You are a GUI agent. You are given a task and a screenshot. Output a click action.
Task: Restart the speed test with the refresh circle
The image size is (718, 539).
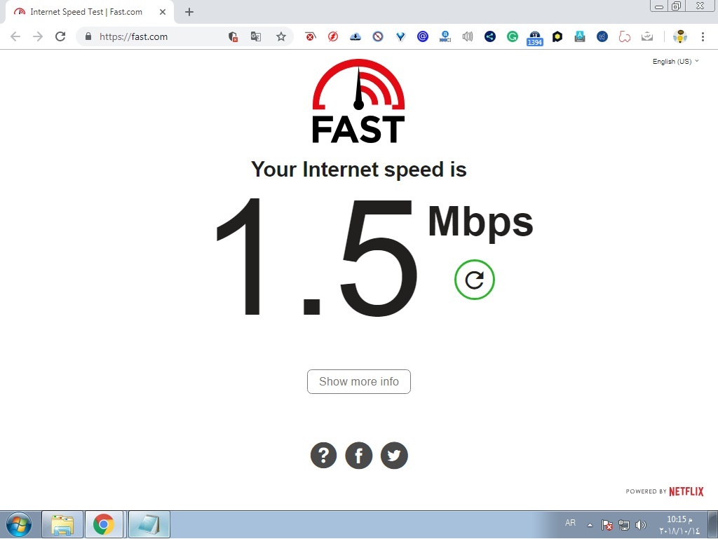click(475, 280)
